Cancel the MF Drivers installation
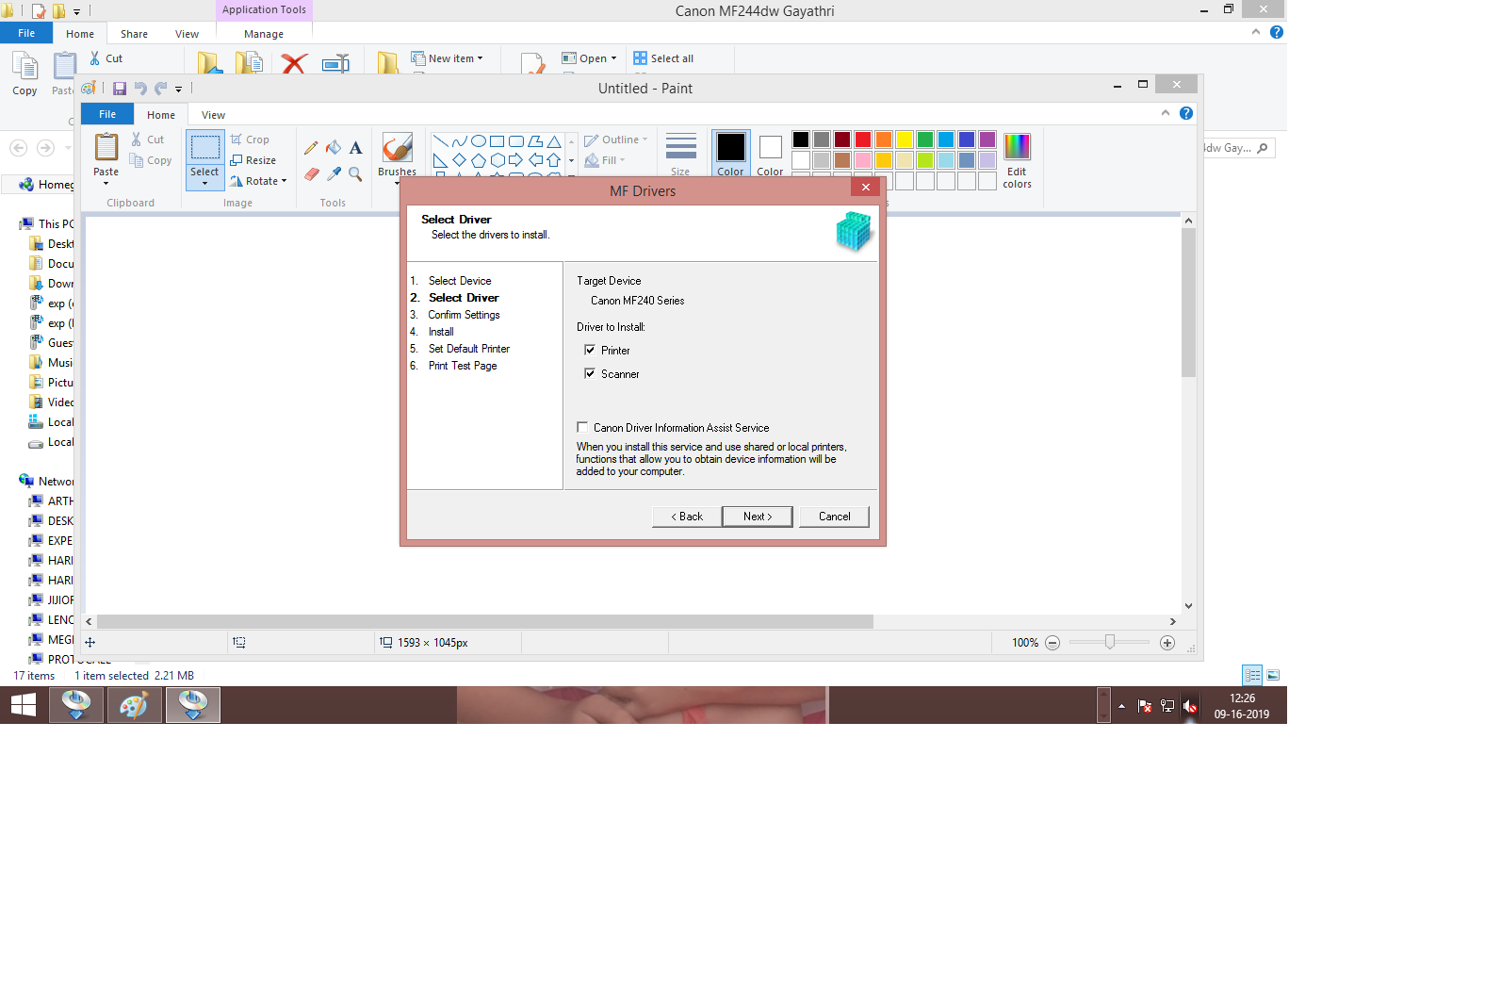The height and width of the screenshot is (985, 1501). pyautogui.click(x=834, y=517)
